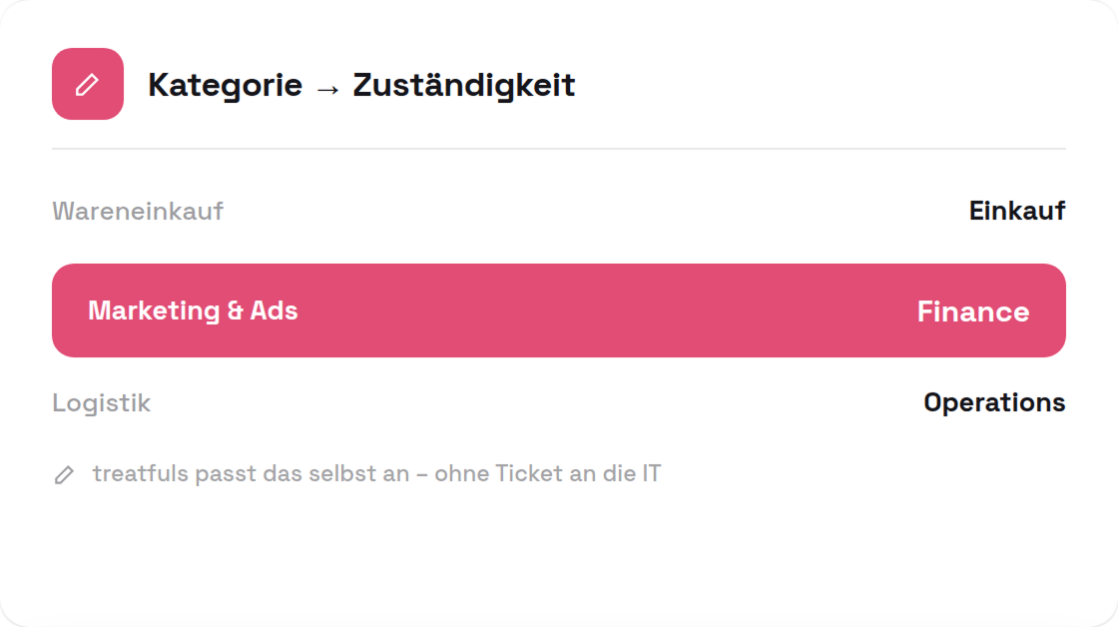This screenshot has height=627, width=1118.
Task: Click the Wareneinkauf category label
Action: pyautogui.click(x=138, y=211)
